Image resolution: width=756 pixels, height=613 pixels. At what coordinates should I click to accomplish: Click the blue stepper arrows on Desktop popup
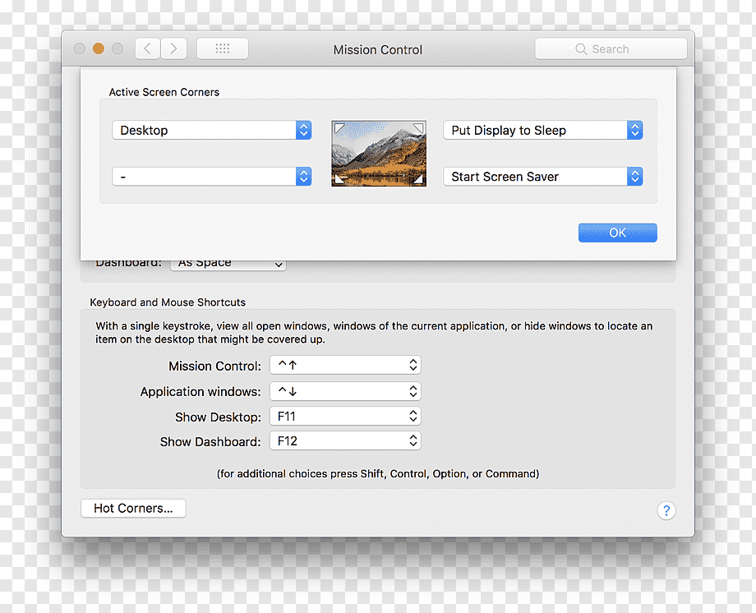(x=304, y=130)
